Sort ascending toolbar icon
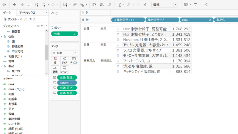Viewport: 238px width, 134px height. [x=102, y=5]
